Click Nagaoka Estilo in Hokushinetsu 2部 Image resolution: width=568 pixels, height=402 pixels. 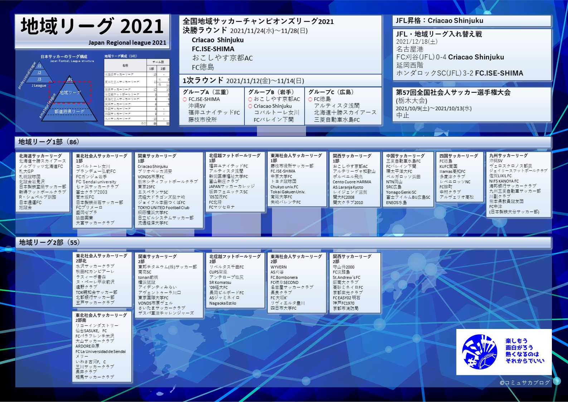tap(223, 303)
